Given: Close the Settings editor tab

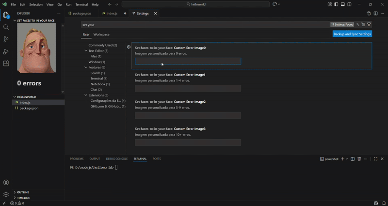Looking at the screenshot, I should pyautogui.click(x=155, y=14).
